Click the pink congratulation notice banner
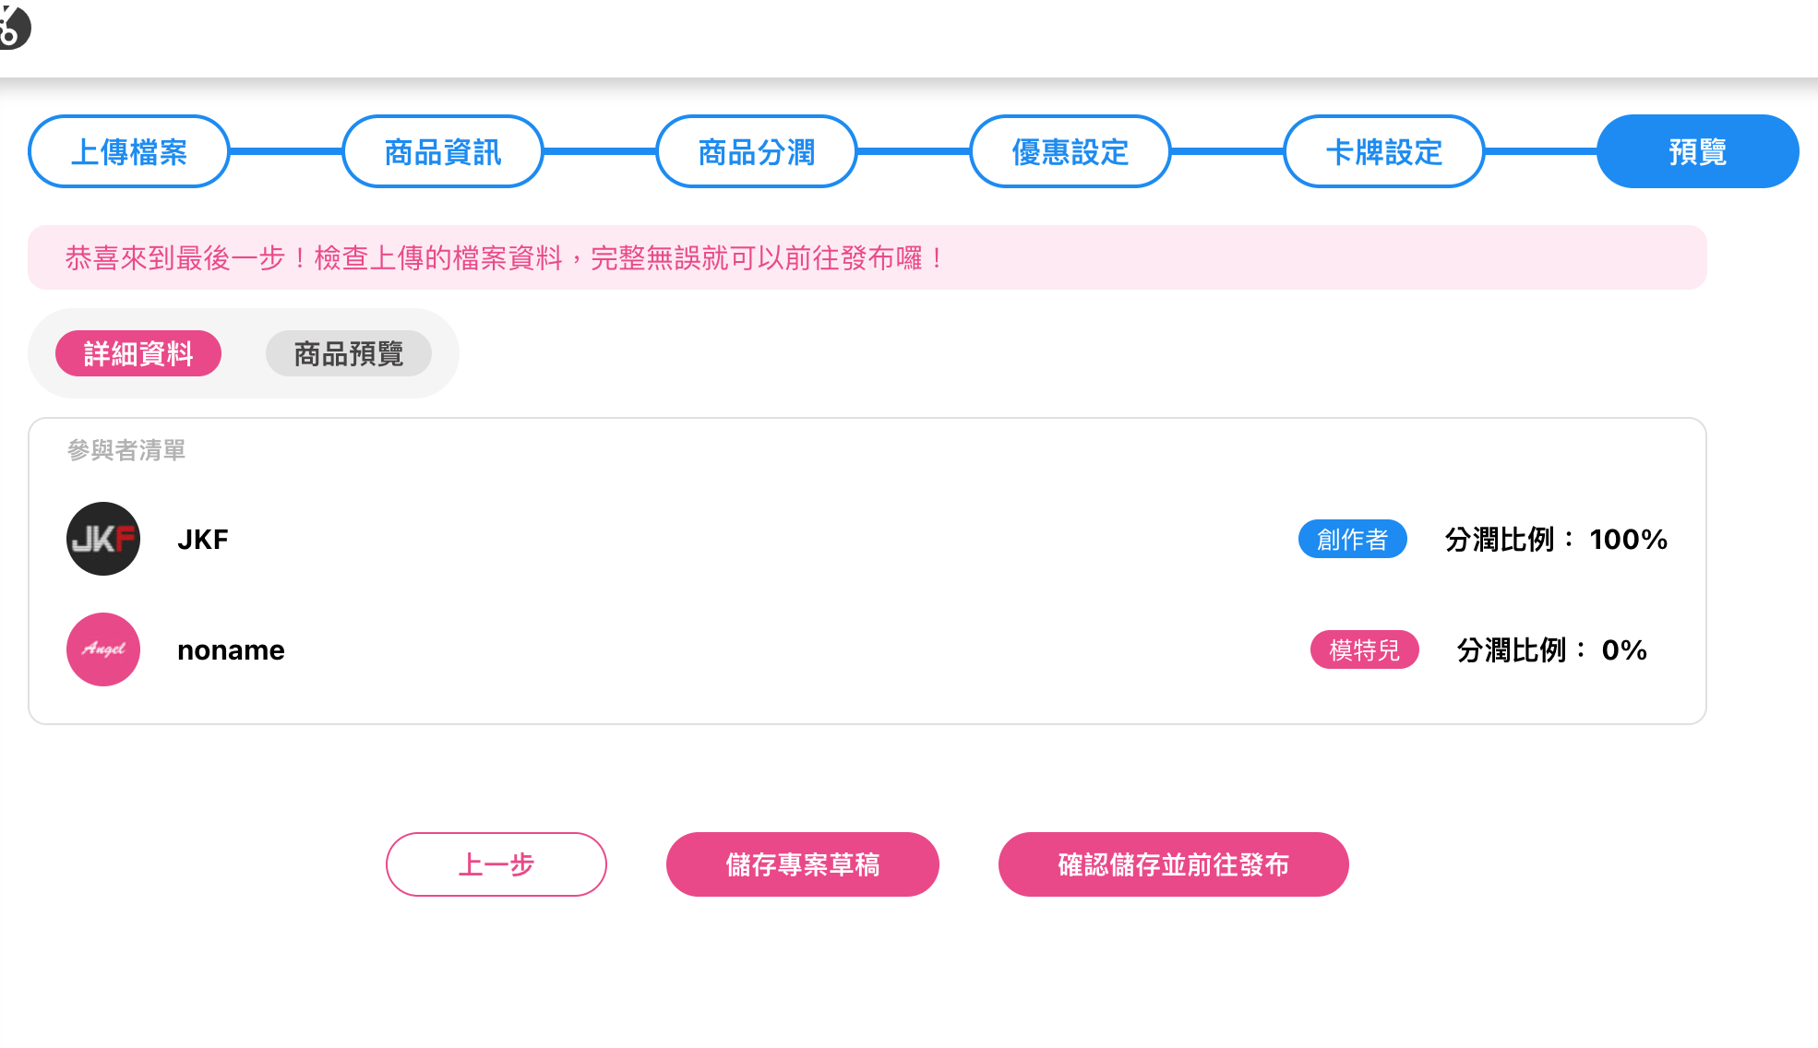Image resolution: width=1818 pixels, height=1048 pixels. (x=867, y=257)
